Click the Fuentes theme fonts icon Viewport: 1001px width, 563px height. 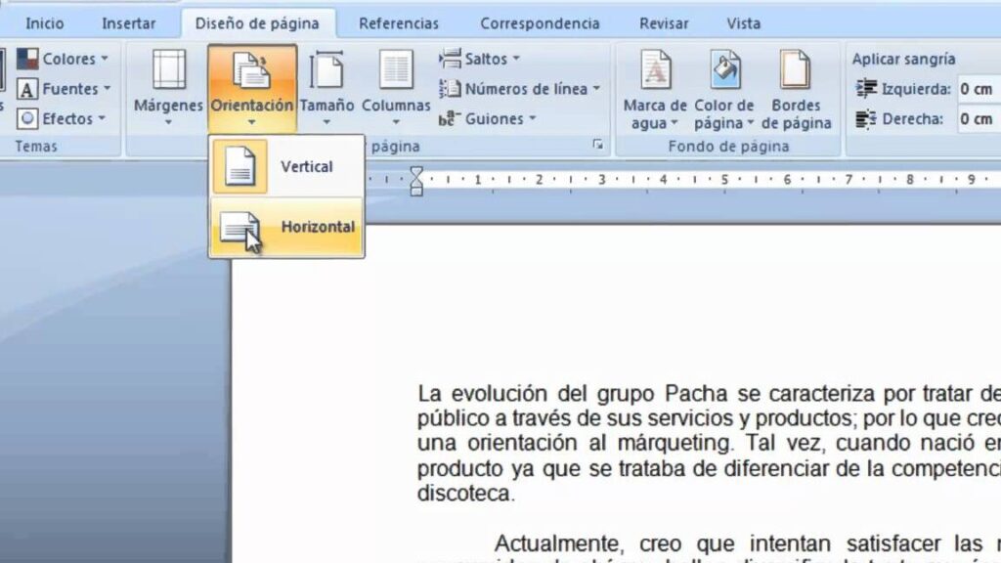[x=27, y=89]
